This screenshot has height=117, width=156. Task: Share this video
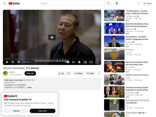(78, 73)
